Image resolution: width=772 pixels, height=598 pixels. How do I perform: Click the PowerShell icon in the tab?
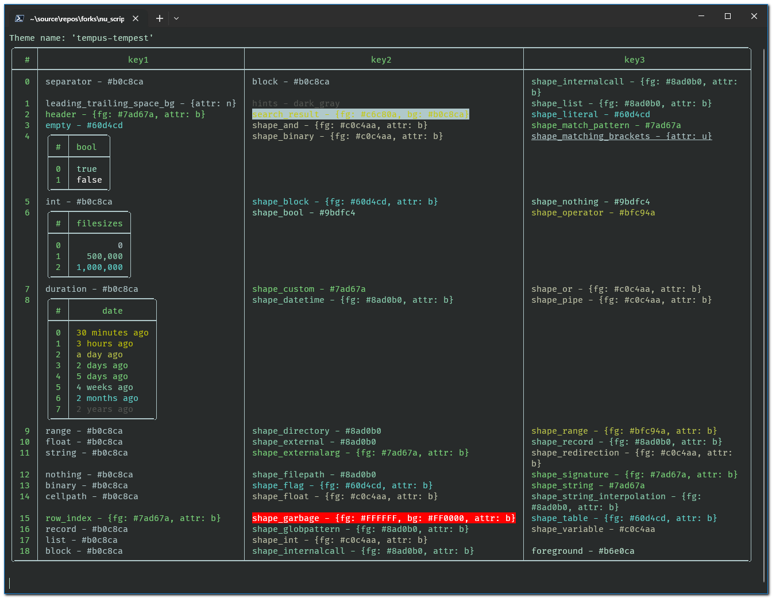(19, 18)
